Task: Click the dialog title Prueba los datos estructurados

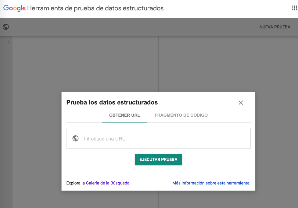Action: pyautogui.click(x=112, y=102)
